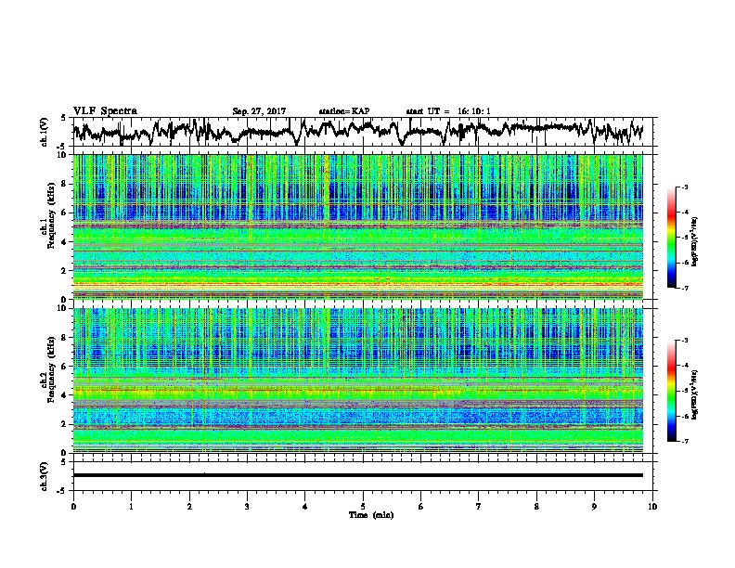The width and height of the screenshot is (735, 568).
Task: Select the date text "Sep. 27, 2017"
Action: [259, 111]
